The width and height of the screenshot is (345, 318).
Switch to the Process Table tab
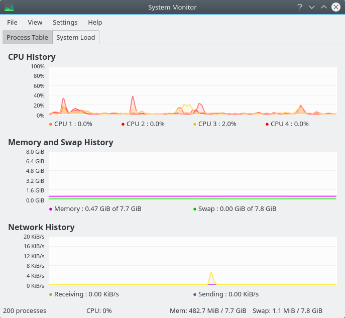click(27, 37)
